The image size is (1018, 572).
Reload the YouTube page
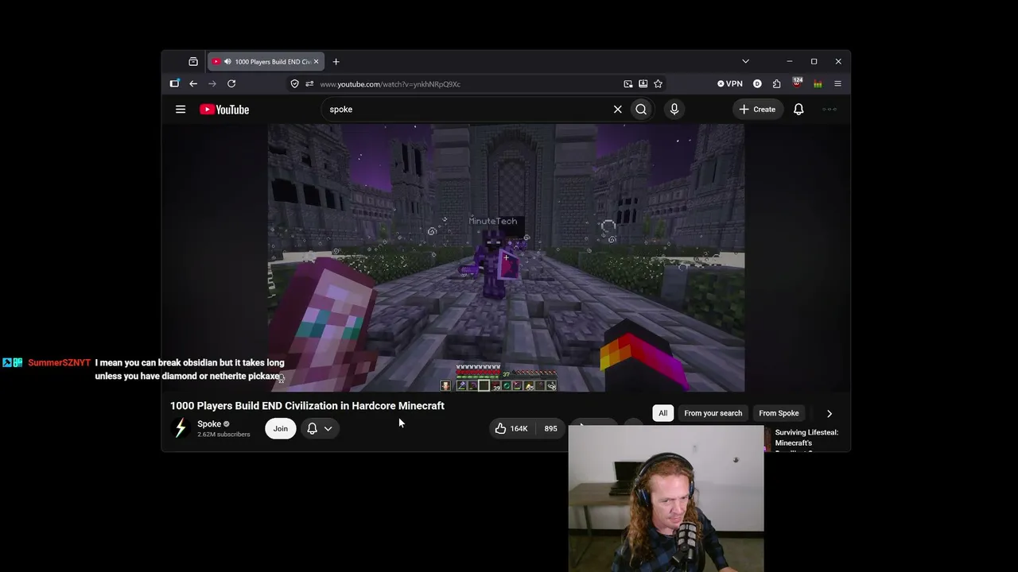point(231,84)
